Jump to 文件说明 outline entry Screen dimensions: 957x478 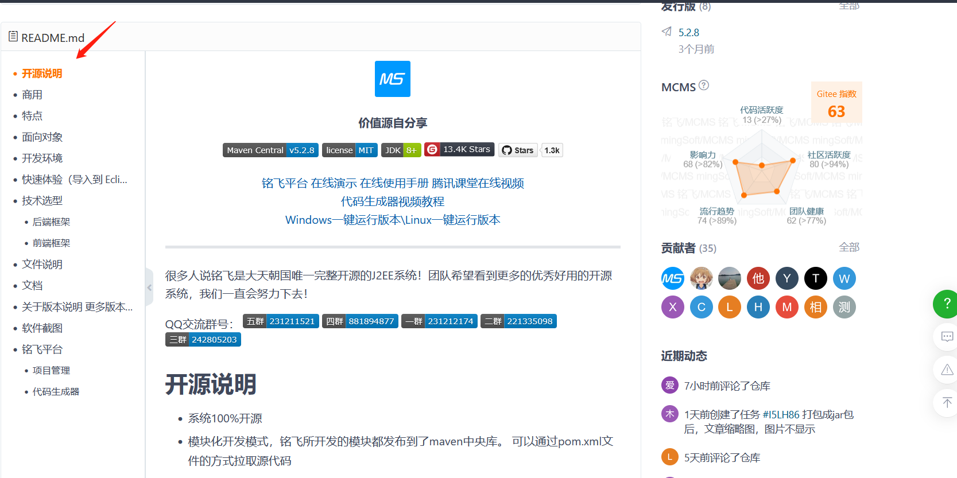pyautogui.click(x=42, y=265)
